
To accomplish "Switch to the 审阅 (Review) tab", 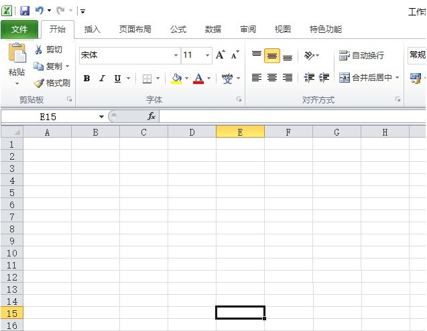I will (248, 29).
